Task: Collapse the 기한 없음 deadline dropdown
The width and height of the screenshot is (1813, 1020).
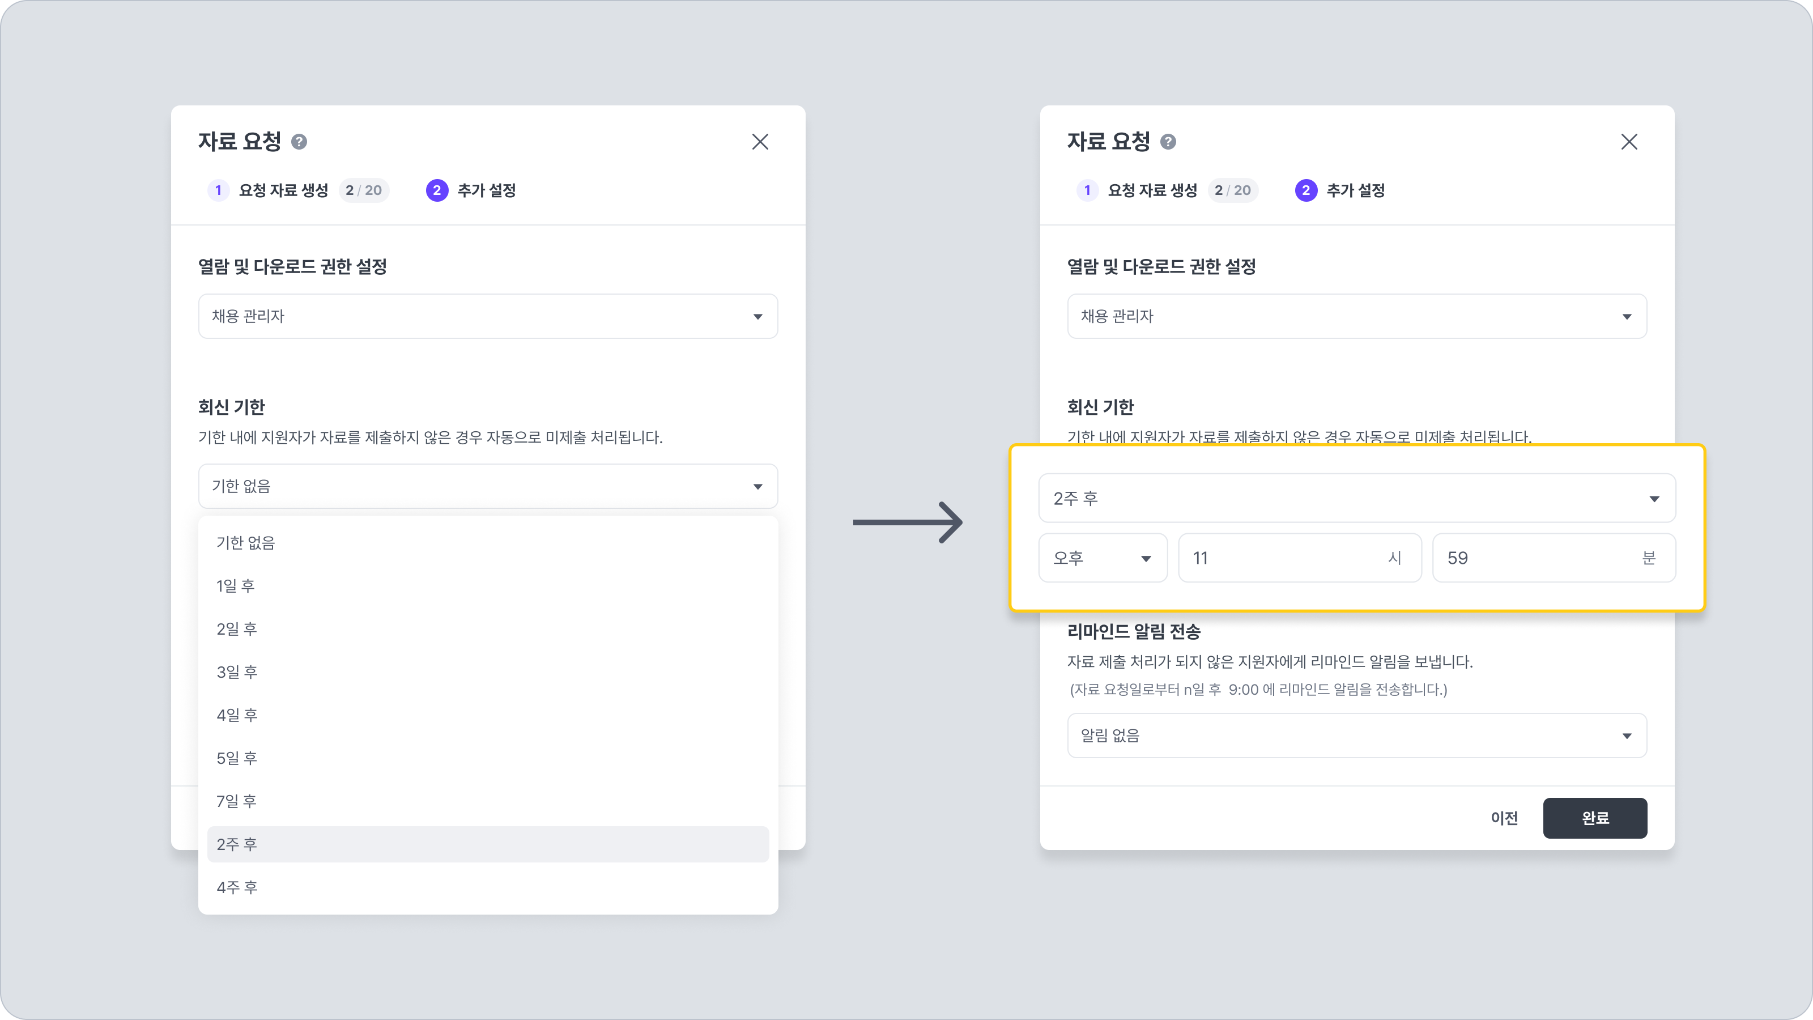Action: [488, 486]
